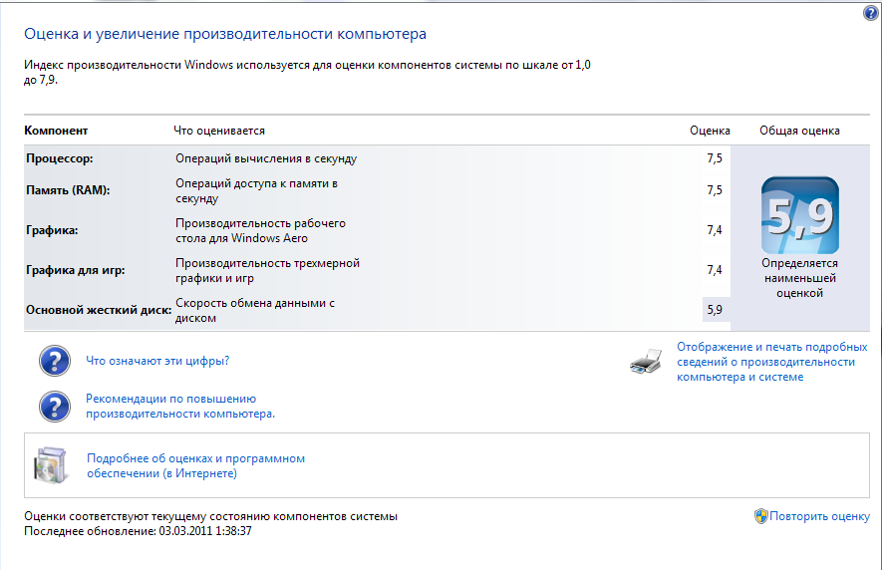
Task: Click 'Производительность трехмерной графики и игр' text
Action: (x=267, y=271)
